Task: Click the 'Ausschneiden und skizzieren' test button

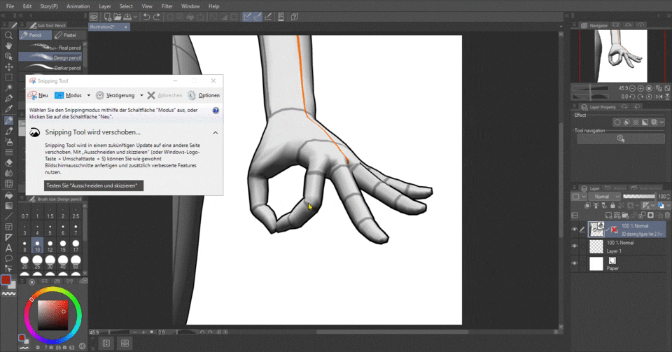Action: pos(93,185)
